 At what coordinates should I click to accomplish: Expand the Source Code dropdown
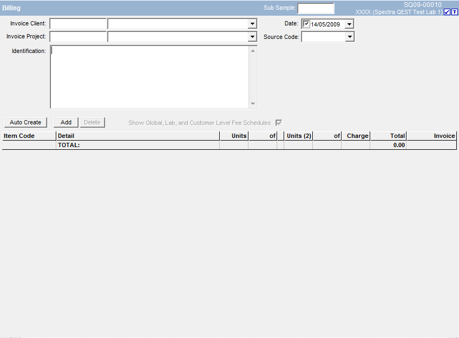pos(350,37)
